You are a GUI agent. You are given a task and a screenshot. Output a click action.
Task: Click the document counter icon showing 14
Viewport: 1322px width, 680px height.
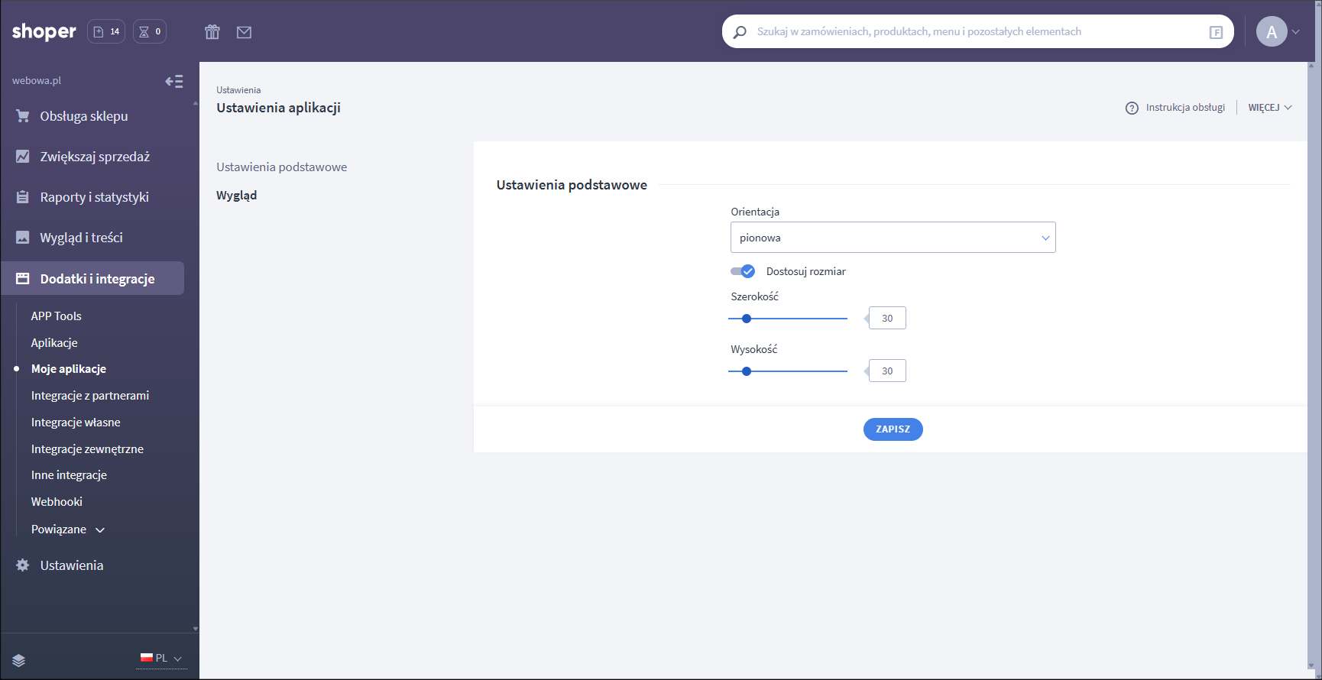coord(106,31)
